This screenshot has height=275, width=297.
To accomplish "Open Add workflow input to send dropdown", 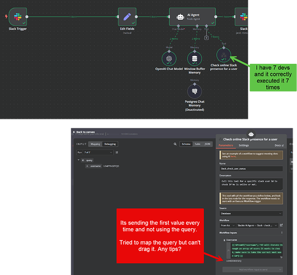I will pos(253,269).
